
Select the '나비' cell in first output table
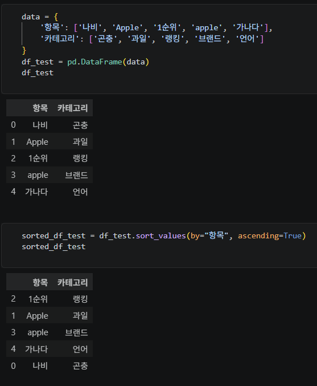point(40,125)
